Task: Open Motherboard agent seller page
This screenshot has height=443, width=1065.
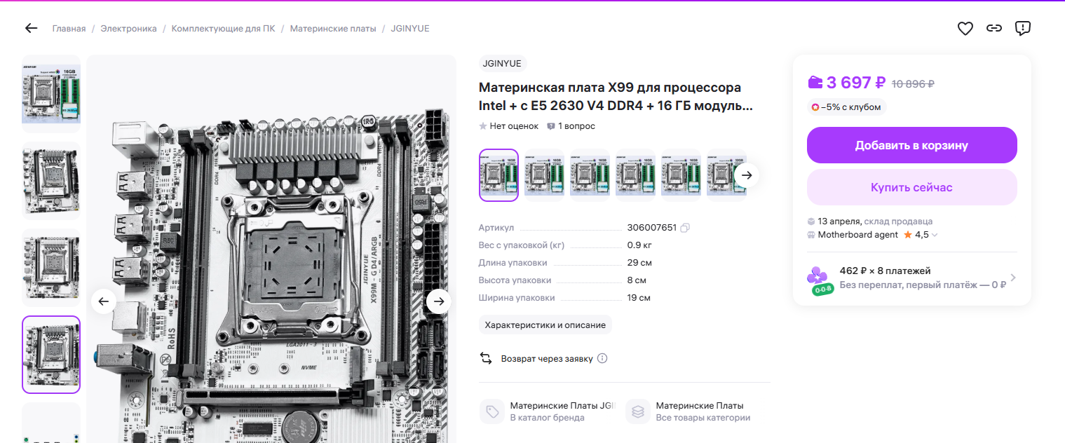Action: [857, 235]
